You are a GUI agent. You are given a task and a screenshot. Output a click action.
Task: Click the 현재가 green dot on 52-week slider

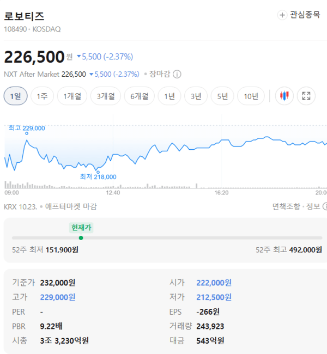81,238
